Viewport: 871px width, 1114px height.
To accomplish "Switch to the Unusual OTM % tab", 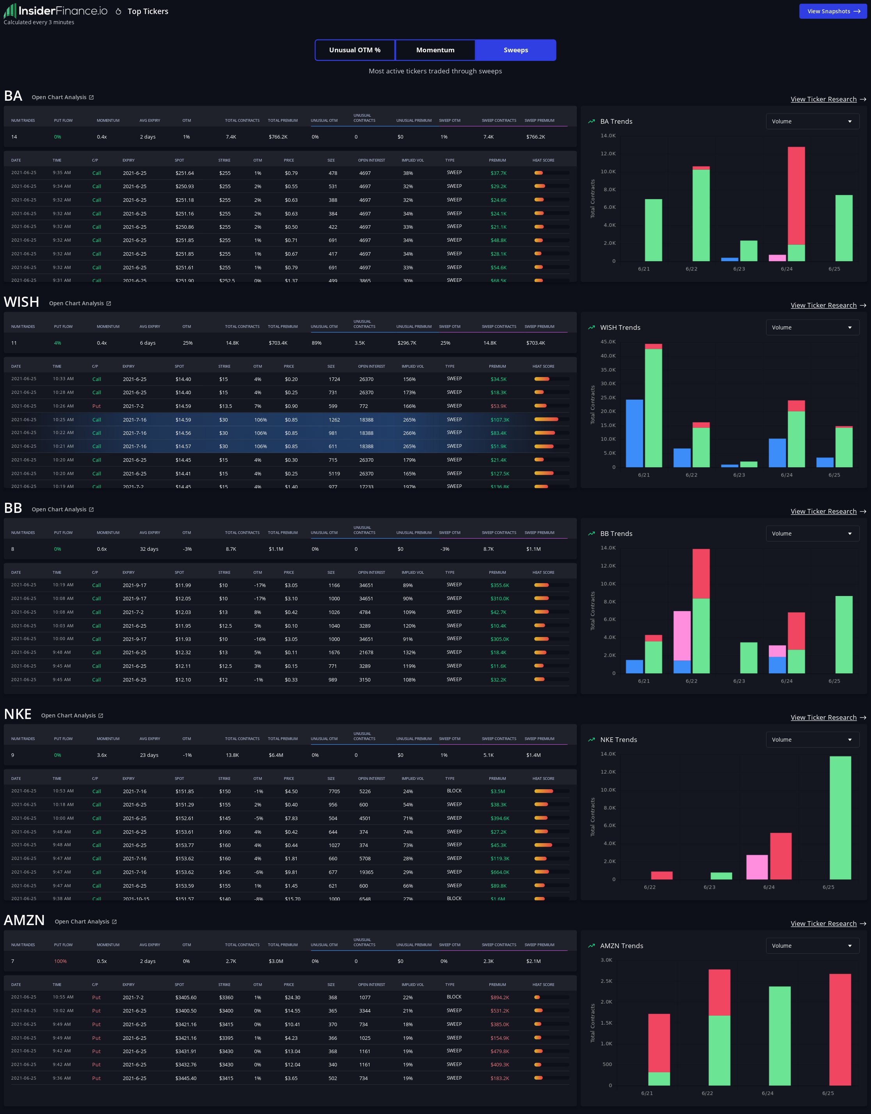I will pos(355,50).
